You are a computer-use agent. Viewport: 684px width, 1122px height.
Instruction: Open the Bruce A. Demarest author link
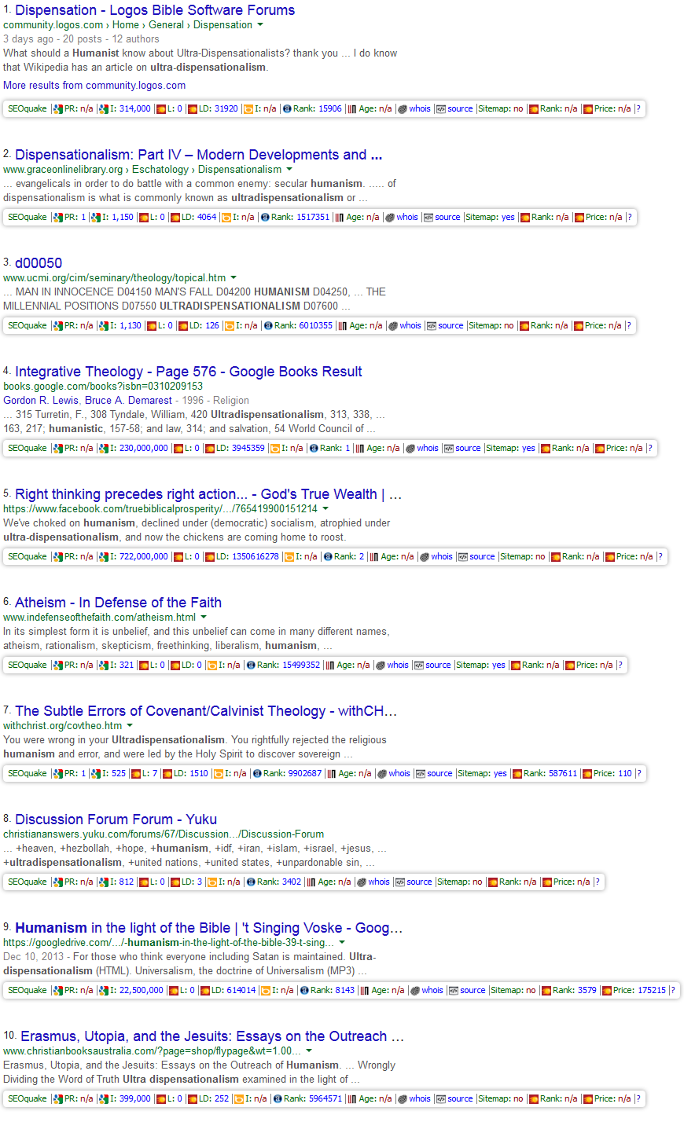128,401
